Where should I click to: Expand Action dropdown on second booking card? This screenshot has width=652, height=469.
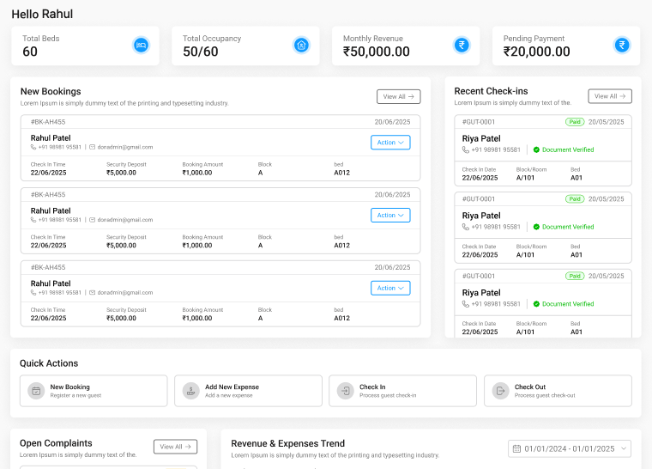coord(390,216)
